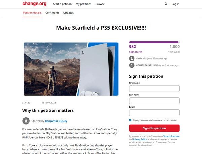Open My petitions in navigation
This screenshot has height=154, width=202.
coord(83,4)
